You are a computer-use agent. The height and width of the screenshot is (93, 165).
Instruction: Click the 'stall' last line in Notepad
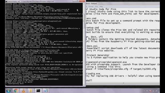(89, 80)
